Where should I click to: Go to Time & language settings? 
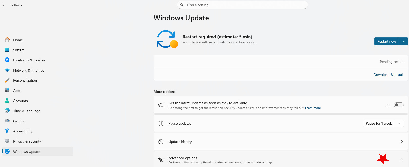[38, 111]
